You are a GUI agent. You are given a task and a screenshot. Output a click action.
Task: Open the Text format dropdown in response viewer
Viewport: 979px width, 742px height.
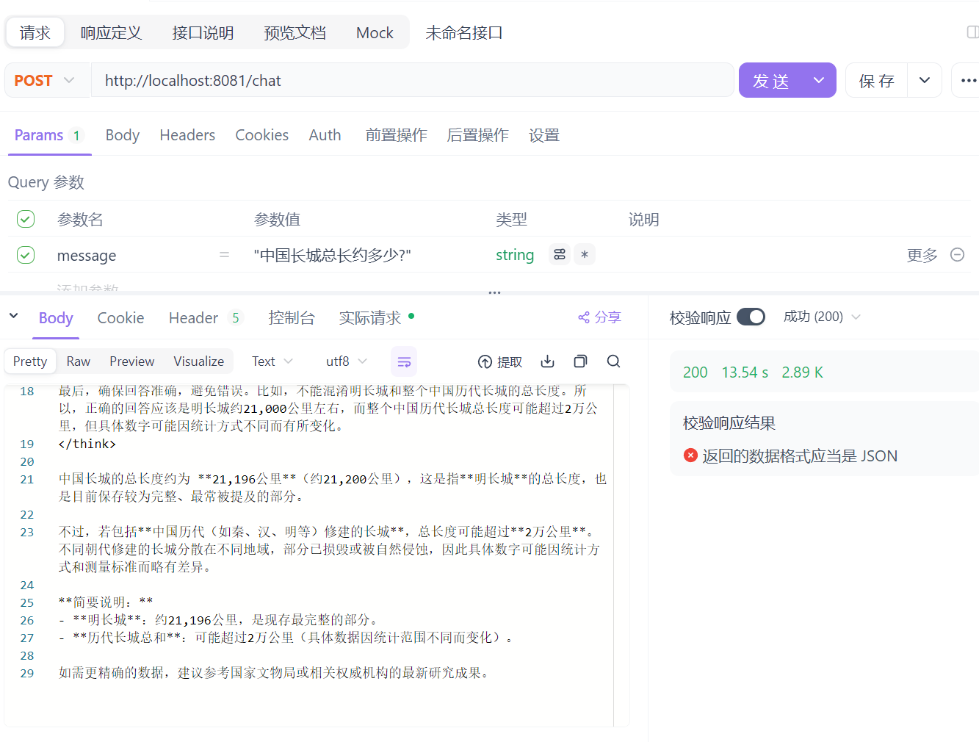[x=270, y=361]
